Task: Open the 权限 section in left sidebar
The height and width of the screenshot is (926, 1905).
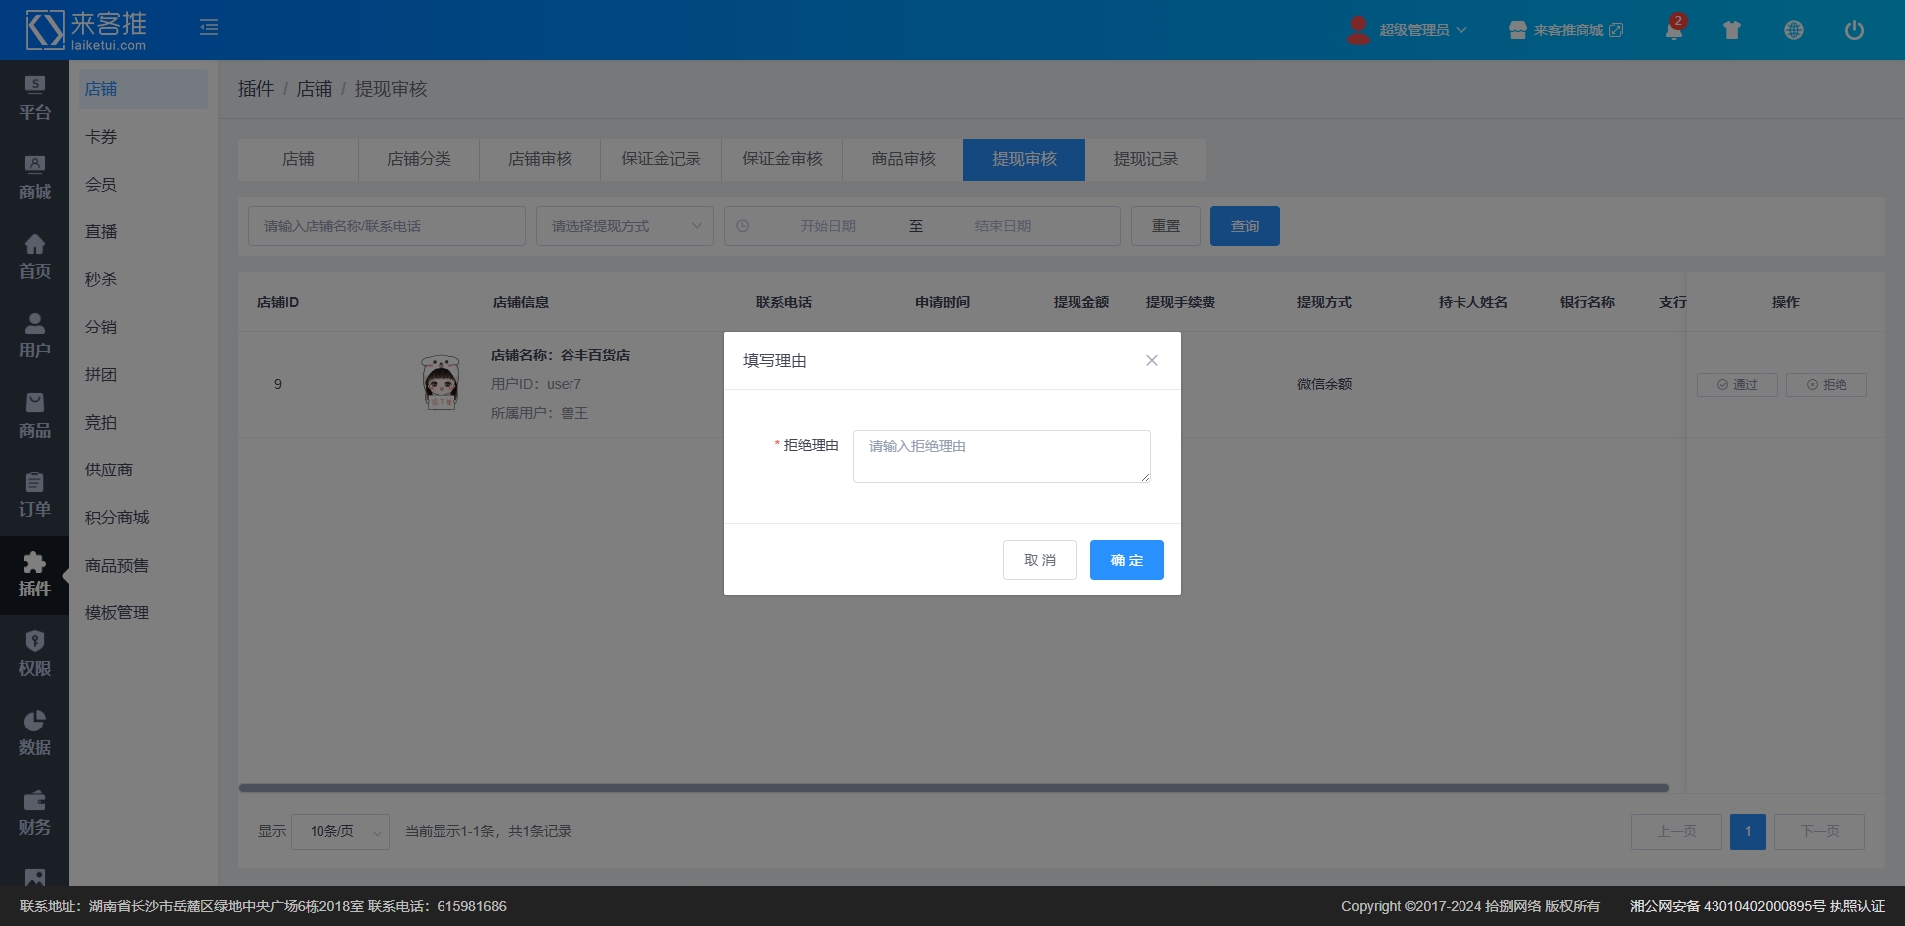Action: click(x=35, y=654)
